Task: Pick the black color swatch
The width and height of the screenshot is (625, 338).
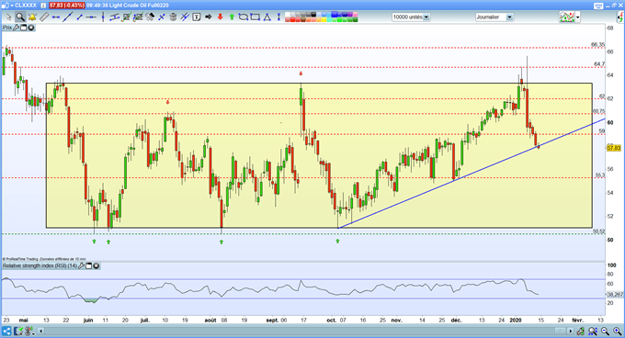Action: tap(313, 15)
